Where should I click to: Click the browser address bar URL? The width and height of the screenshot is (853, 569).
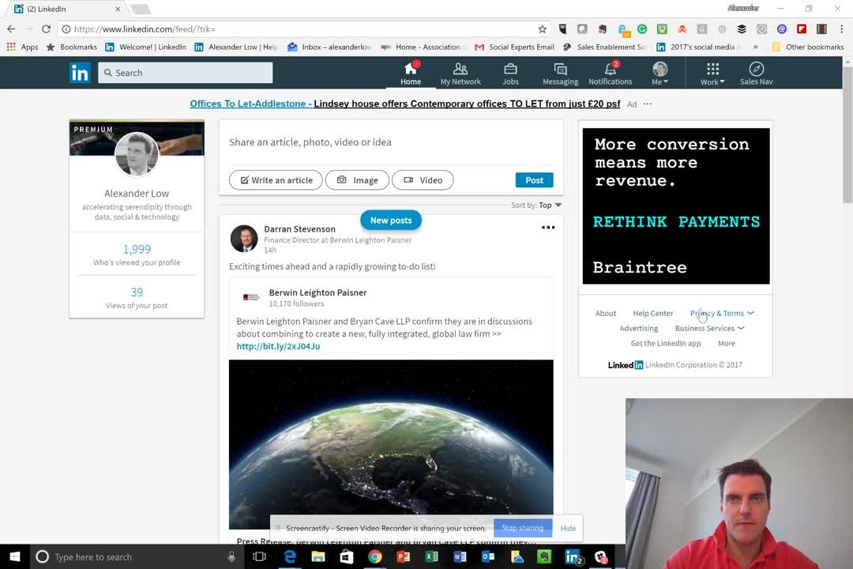(145, 29)
